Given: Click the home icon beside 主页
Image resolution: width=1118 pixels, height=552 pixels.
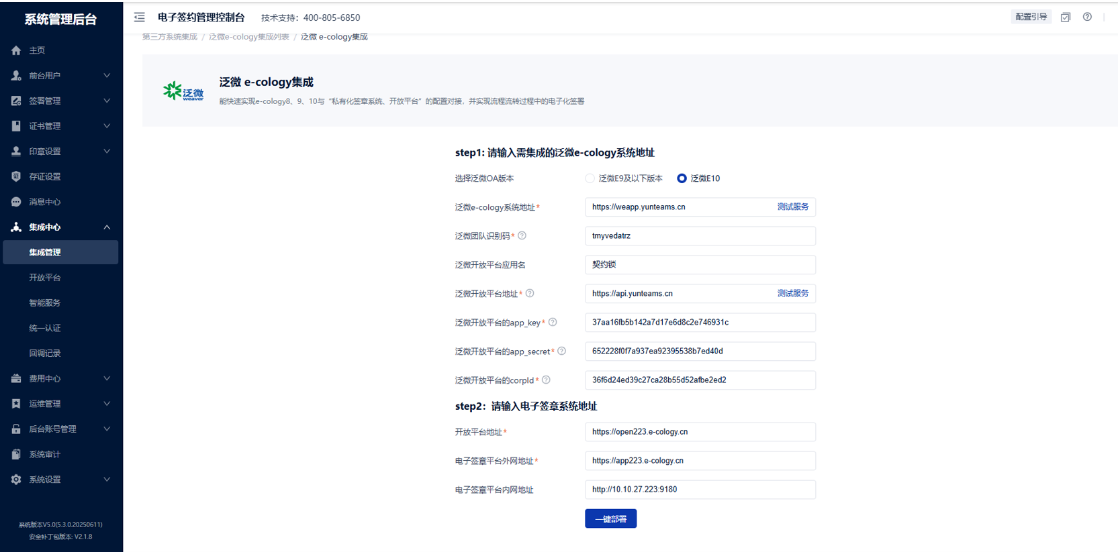Looking at the screenshot, I should click(x=16, y=50).
